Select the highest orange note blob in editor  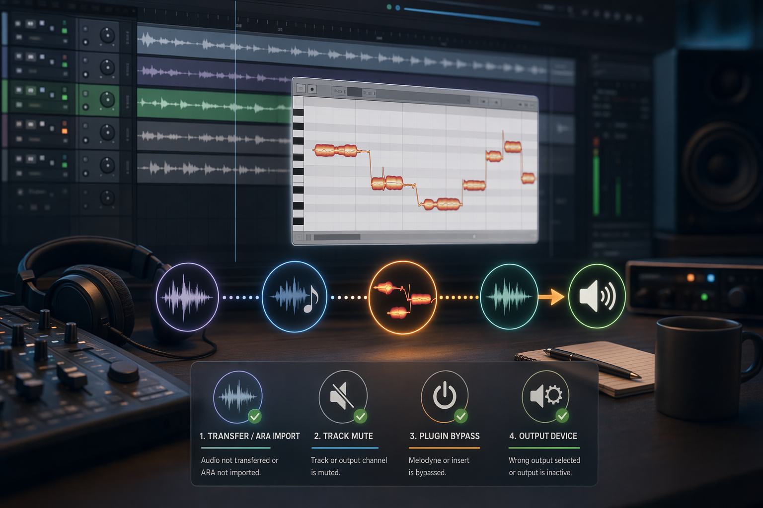(513, 146)
